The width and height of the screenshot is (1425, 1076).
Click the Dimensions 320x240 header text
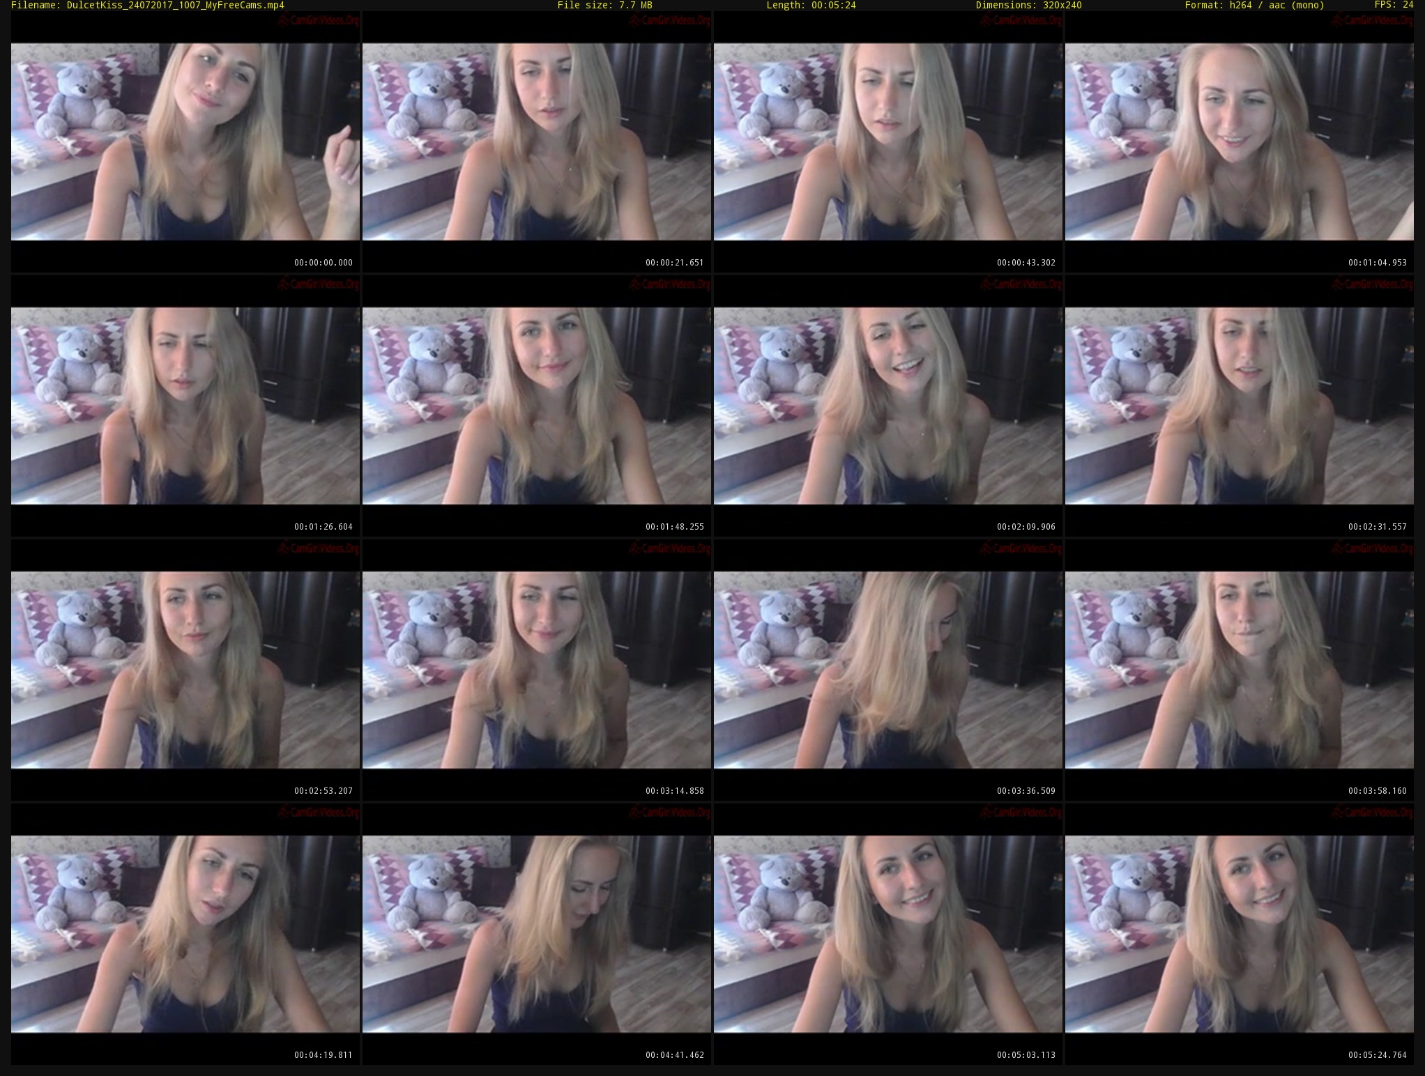1028,6
